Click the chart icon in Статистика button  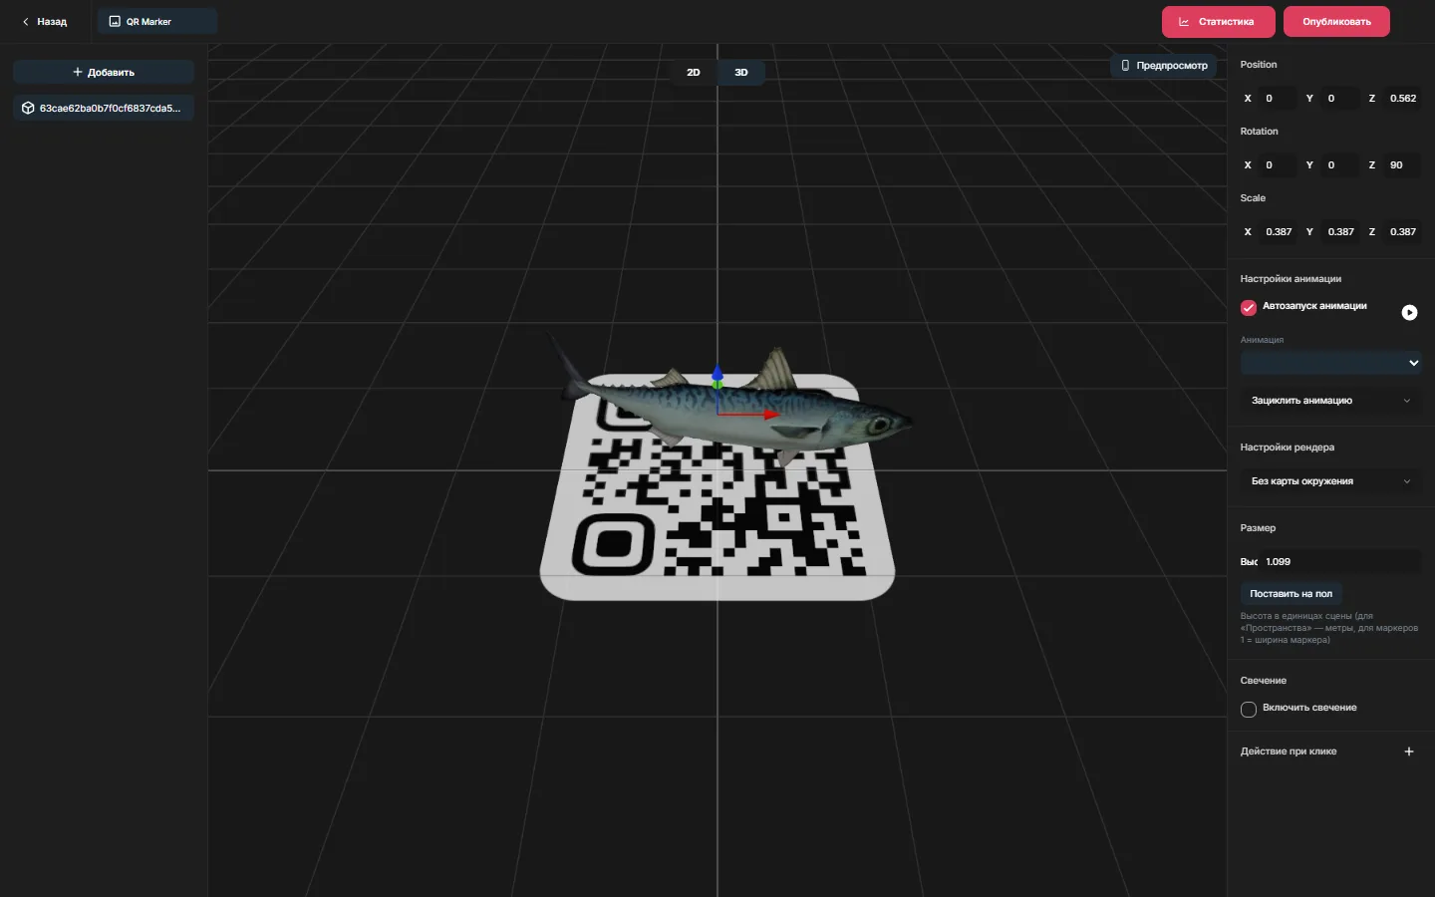coord(1184,22)
